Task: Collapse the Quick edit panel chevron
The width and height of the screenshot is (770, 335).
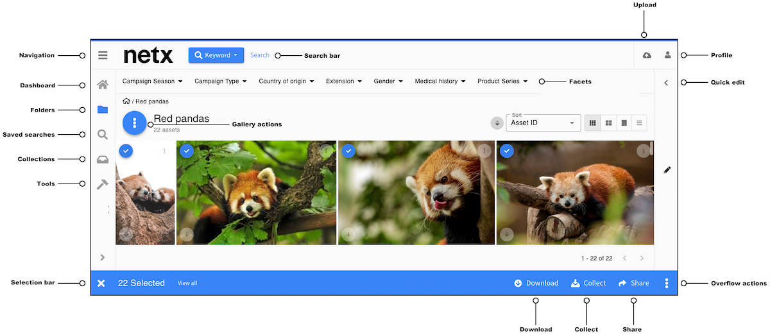Action: (666, 83)
